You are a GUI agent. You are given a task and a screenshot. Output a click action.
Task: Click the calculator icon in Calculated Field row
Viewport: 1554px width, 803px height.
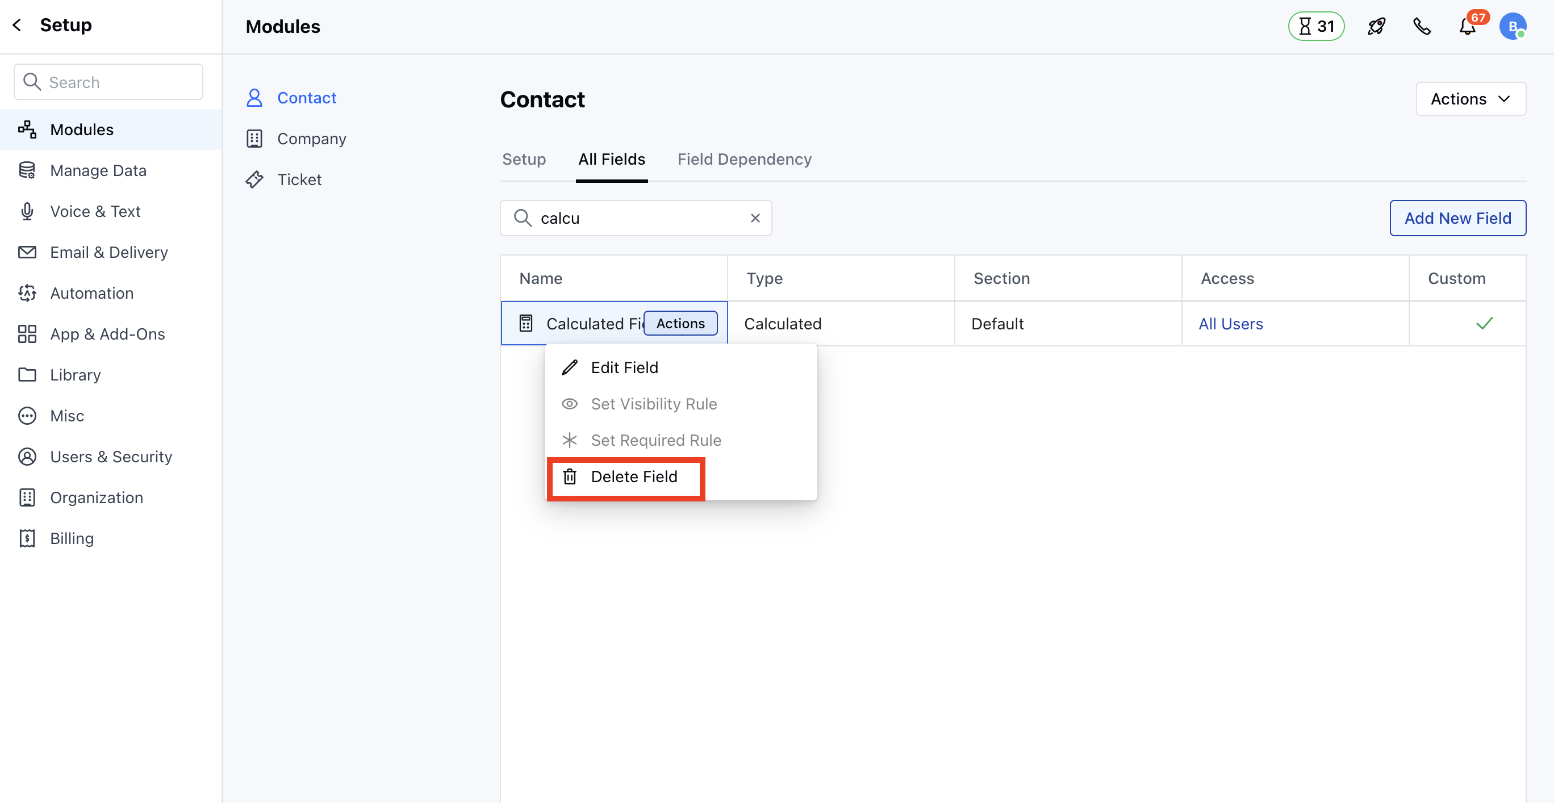coord(525,323)
